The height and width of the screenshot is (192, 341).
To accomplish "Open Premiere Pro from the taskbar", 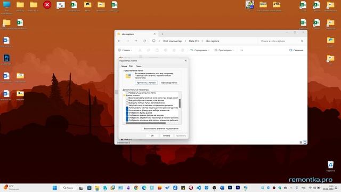I will click(x=238, y=188).
